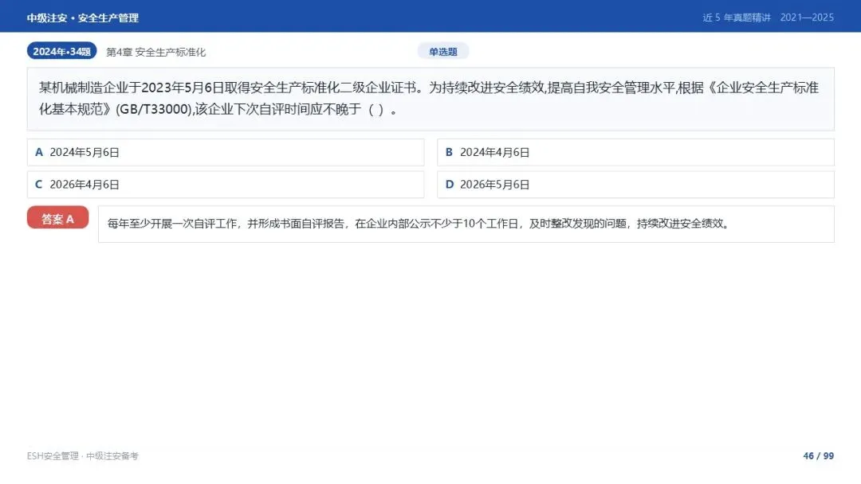861x484 pixels.
Task: Select option A 2024年5月6日
Action: (226, 152)
